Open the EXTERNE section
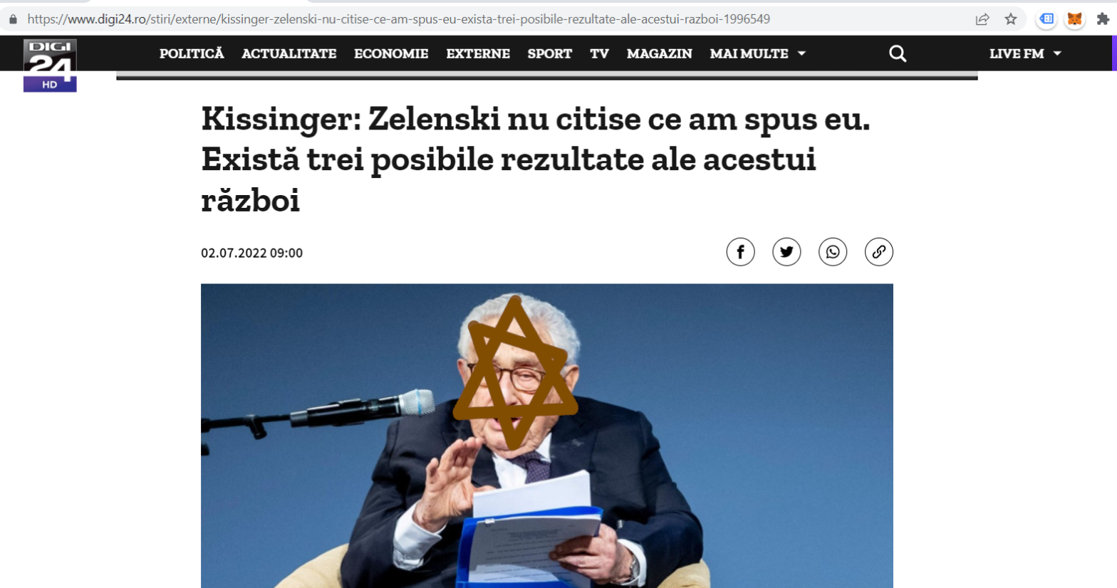This screenshot has height=588, width=1117. pyautogui.click(x=478, y=53)
